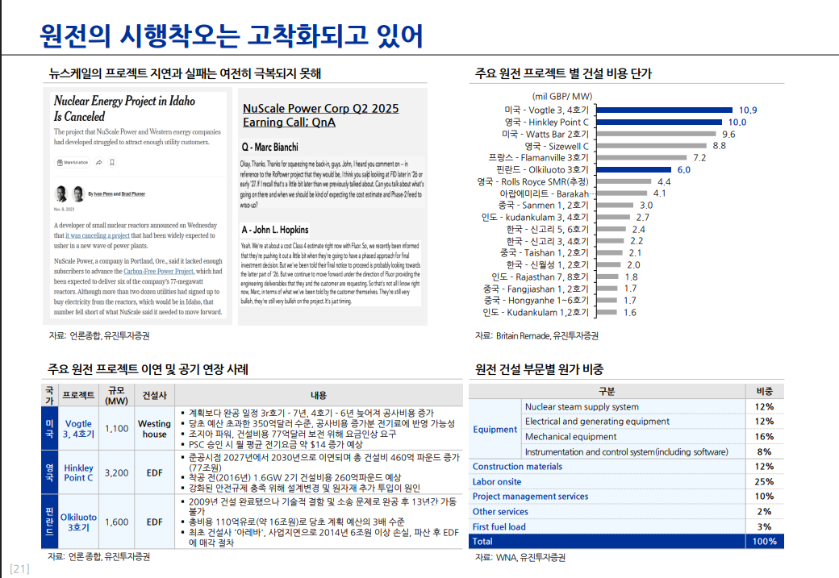Click the 'Ivan Penn' byline link
839x578 pixels.
105,195
